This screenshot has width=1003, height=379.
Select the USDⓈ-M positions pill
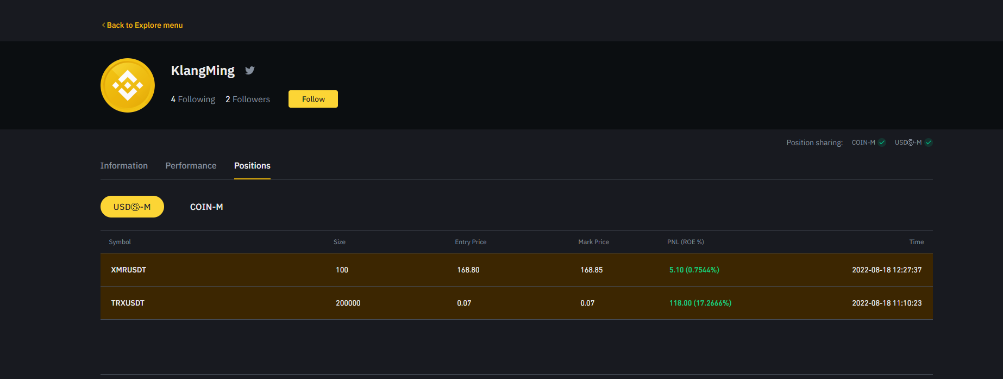[x=132, y=207]
